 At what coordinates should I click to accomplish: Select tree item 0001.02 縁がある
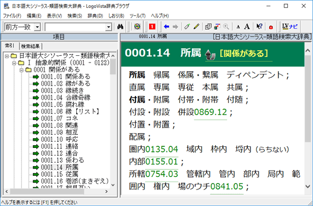pos(65,84)
